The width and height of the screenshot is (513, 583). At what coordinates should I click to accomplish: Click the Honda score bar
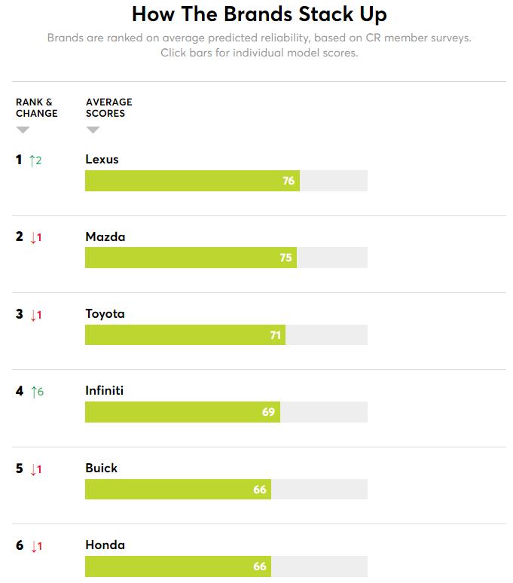point(226,566)
